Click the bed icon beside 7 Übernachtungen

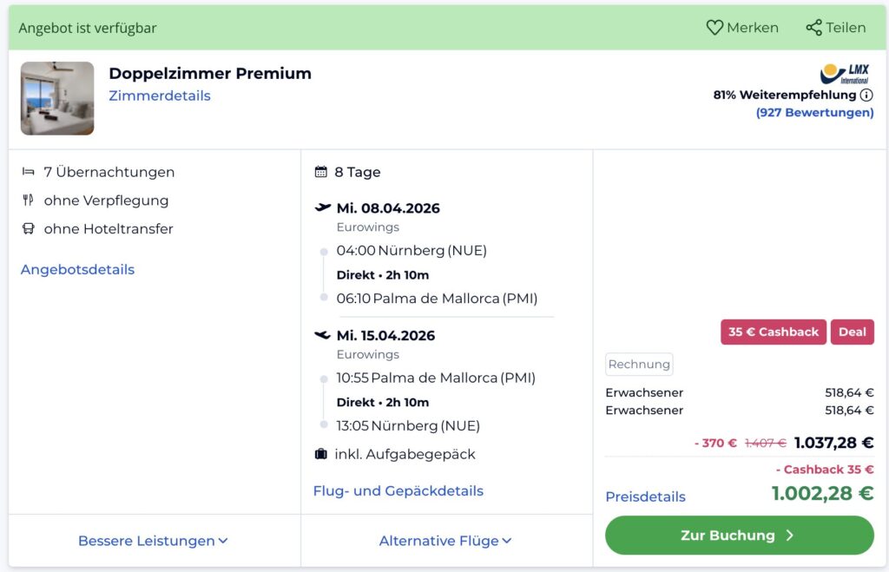click(27, 172)
